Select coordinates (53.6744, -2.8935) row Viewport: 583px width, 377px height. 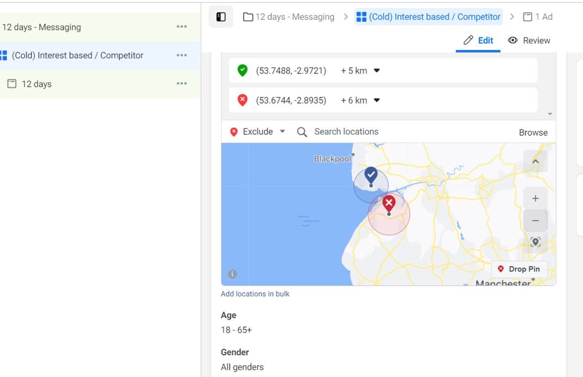click(x=383, y=100)
